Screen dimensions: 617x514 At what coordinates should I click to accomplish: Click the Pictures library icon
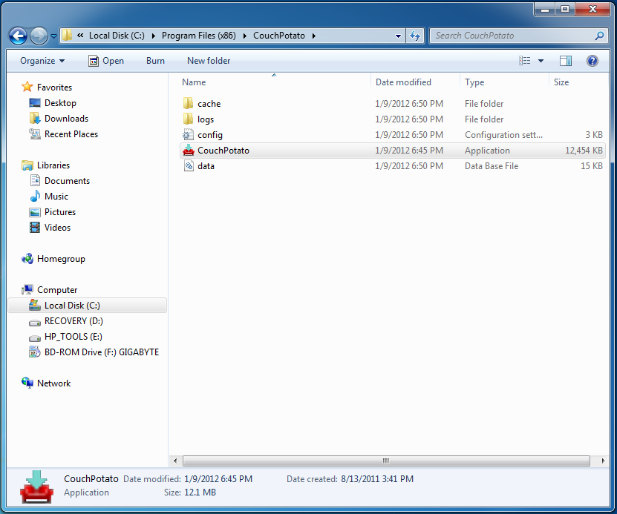pyautogui.click(x=35, y=212)
